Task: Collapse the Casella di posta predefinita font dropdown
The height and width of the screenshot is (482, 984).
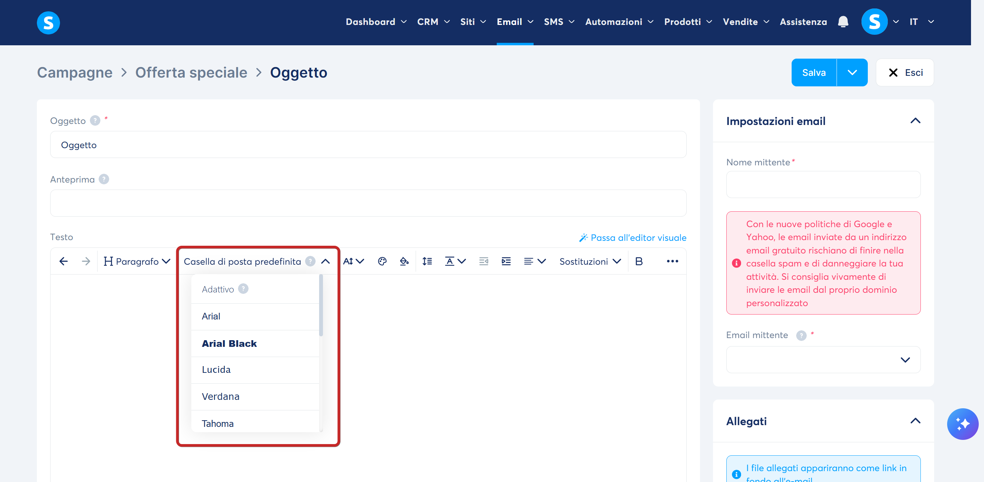Action: click(325, 261)
